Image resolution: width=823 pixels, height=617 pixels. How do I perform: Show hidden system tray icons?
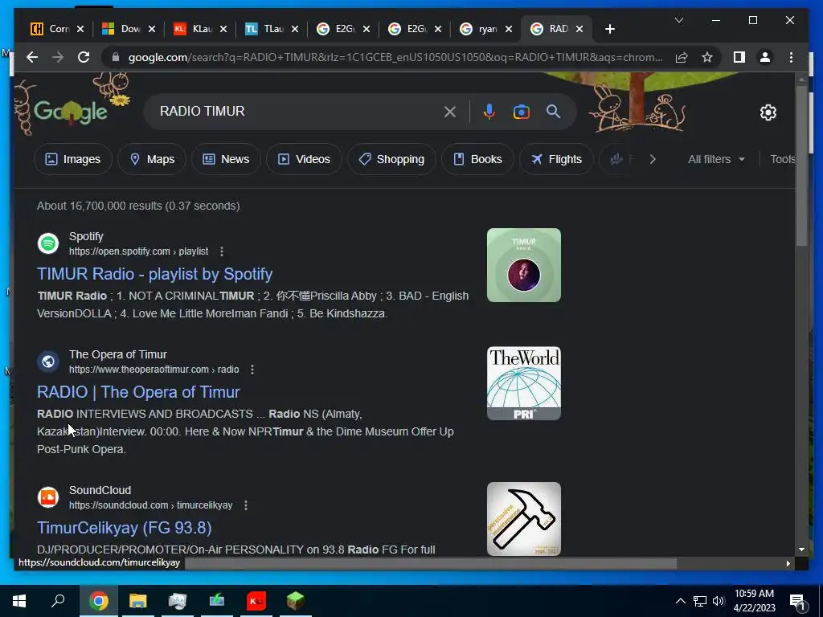point(680,601)
